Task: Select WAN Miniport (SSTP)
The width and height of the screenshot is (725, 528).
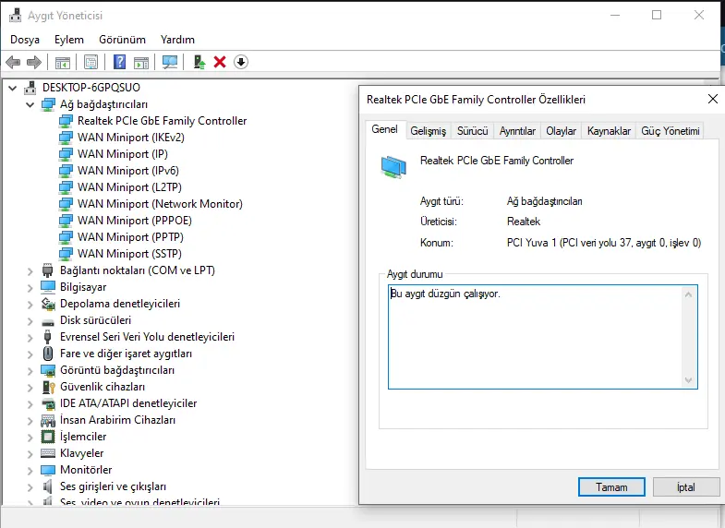Action: click(x=129, y=254)
